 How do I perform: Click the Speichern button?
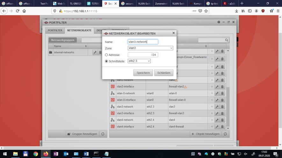click(x=143, y=73)
